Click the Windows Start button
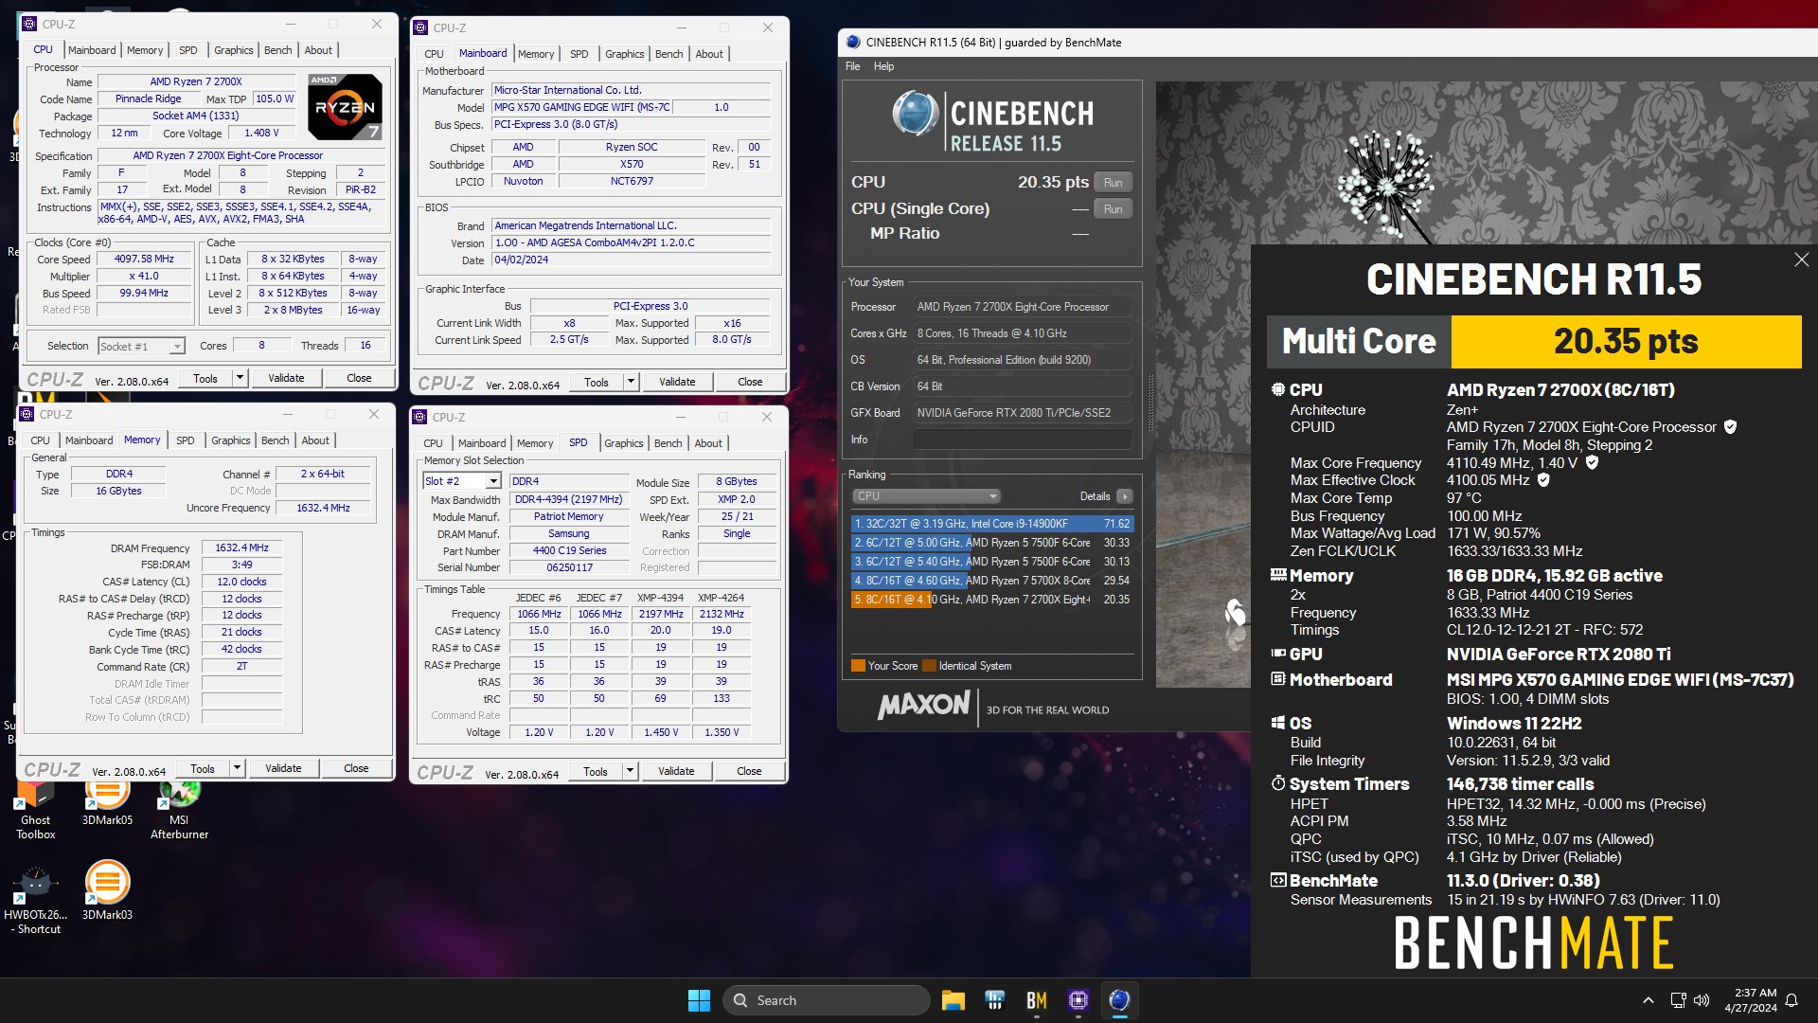The height and width of the screenshot is (1023, 1818). pyautogui.click(x=699, y=1000)
